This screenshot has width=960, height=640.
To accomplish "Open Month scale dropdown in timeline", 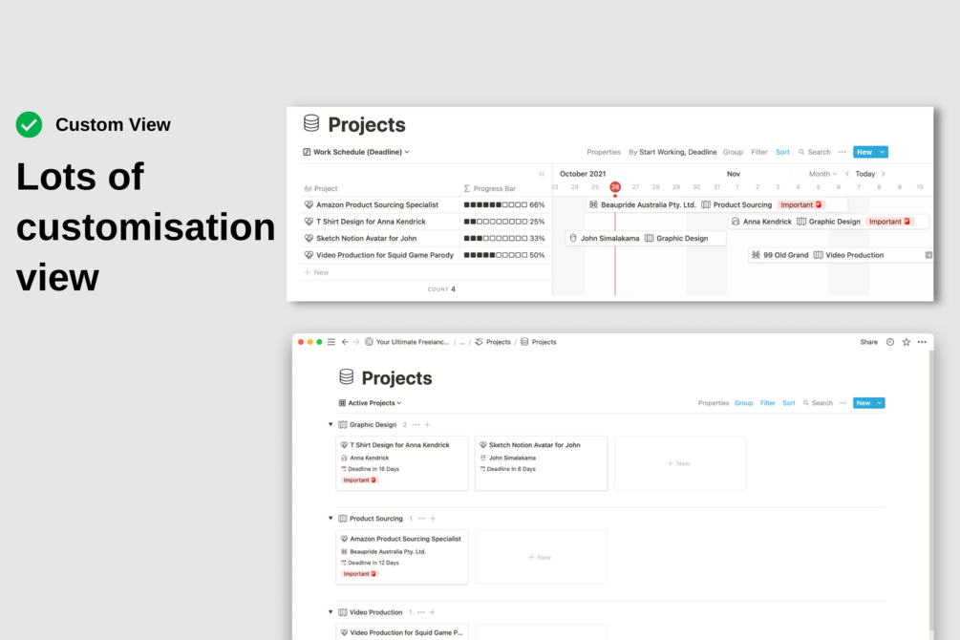I will point(822,174).
